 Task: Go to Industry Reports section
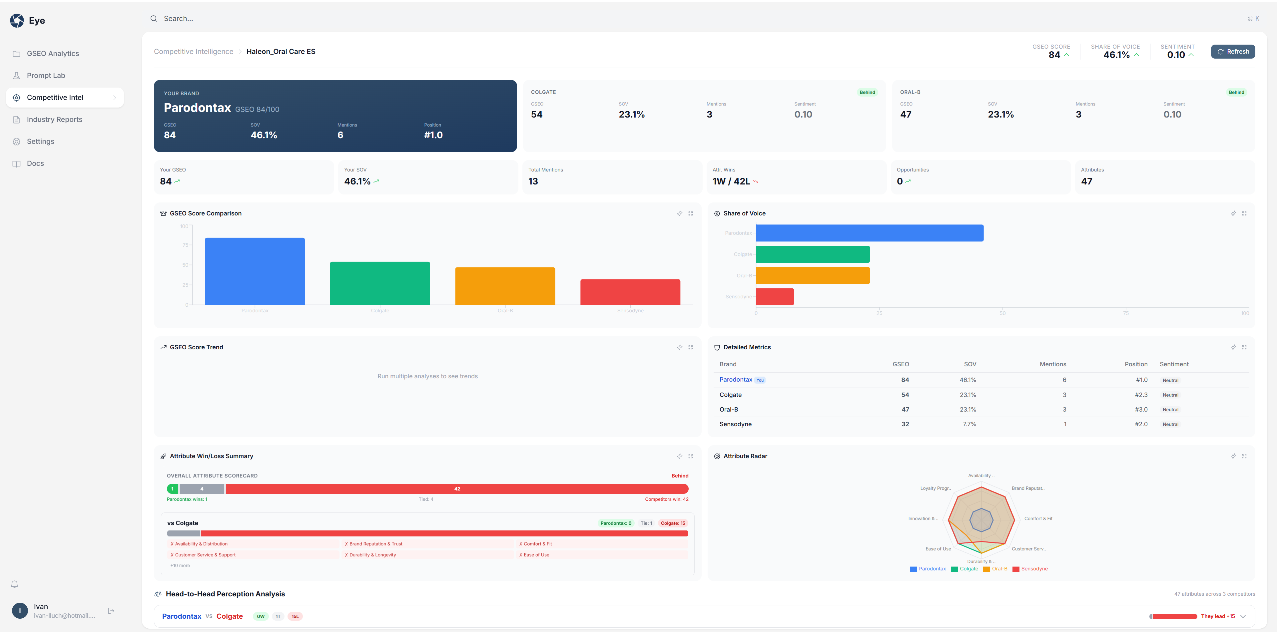pos(55,119)
